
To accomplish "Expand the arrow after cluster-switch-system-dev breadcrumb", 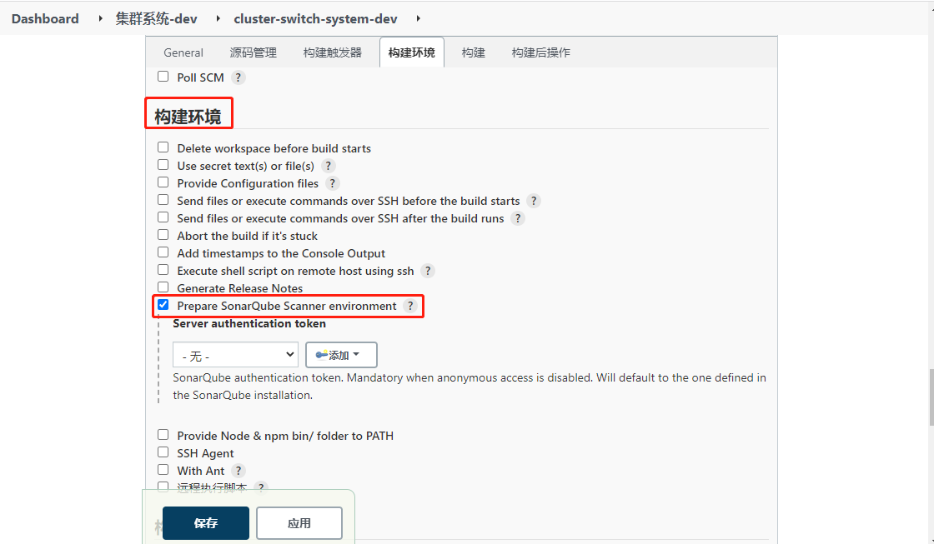I will coord(418,18).
